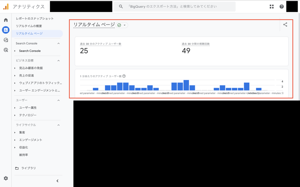The image size is (300, 187).
Task: Open the Google apps grid
Action: point(271,6)
